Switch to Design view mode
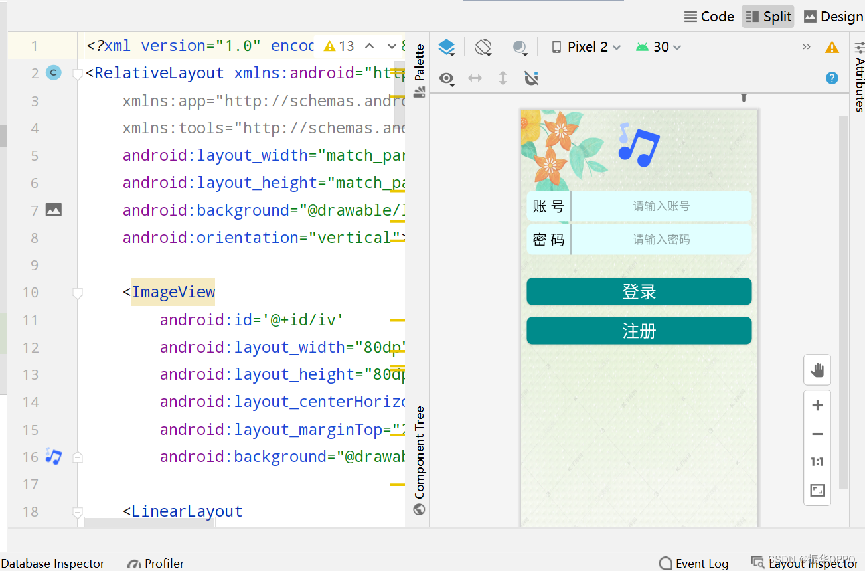The height and width of the screenshot is (571, 865). pos(833,17)
